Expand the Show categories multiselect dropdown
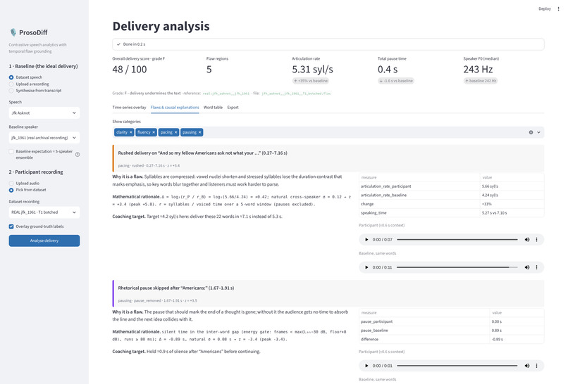Image resolution: width=568 pixels, height=384 pixels. (x=538, y=132)
